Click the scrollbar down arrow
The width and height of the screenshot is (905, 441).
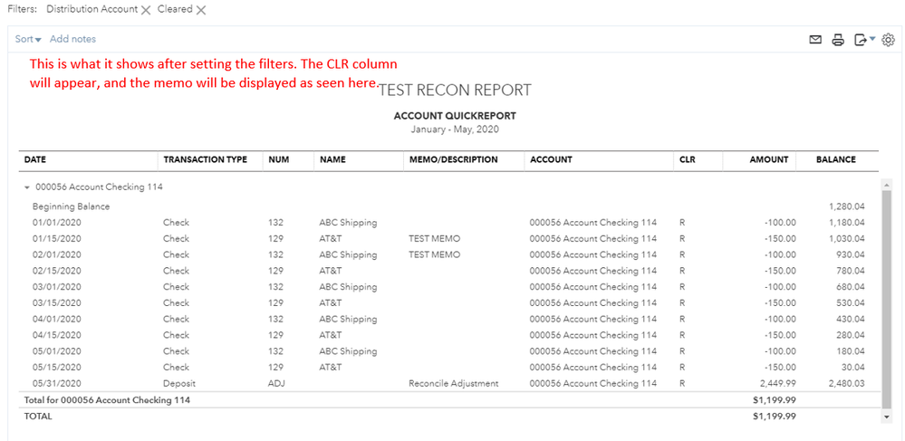click(x=887, y=417)
